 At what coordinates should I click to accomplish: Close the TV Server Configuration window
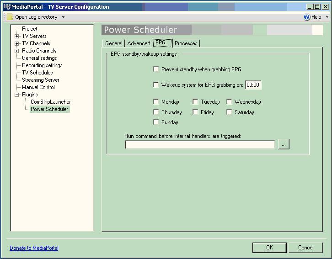tap(325, 7)
